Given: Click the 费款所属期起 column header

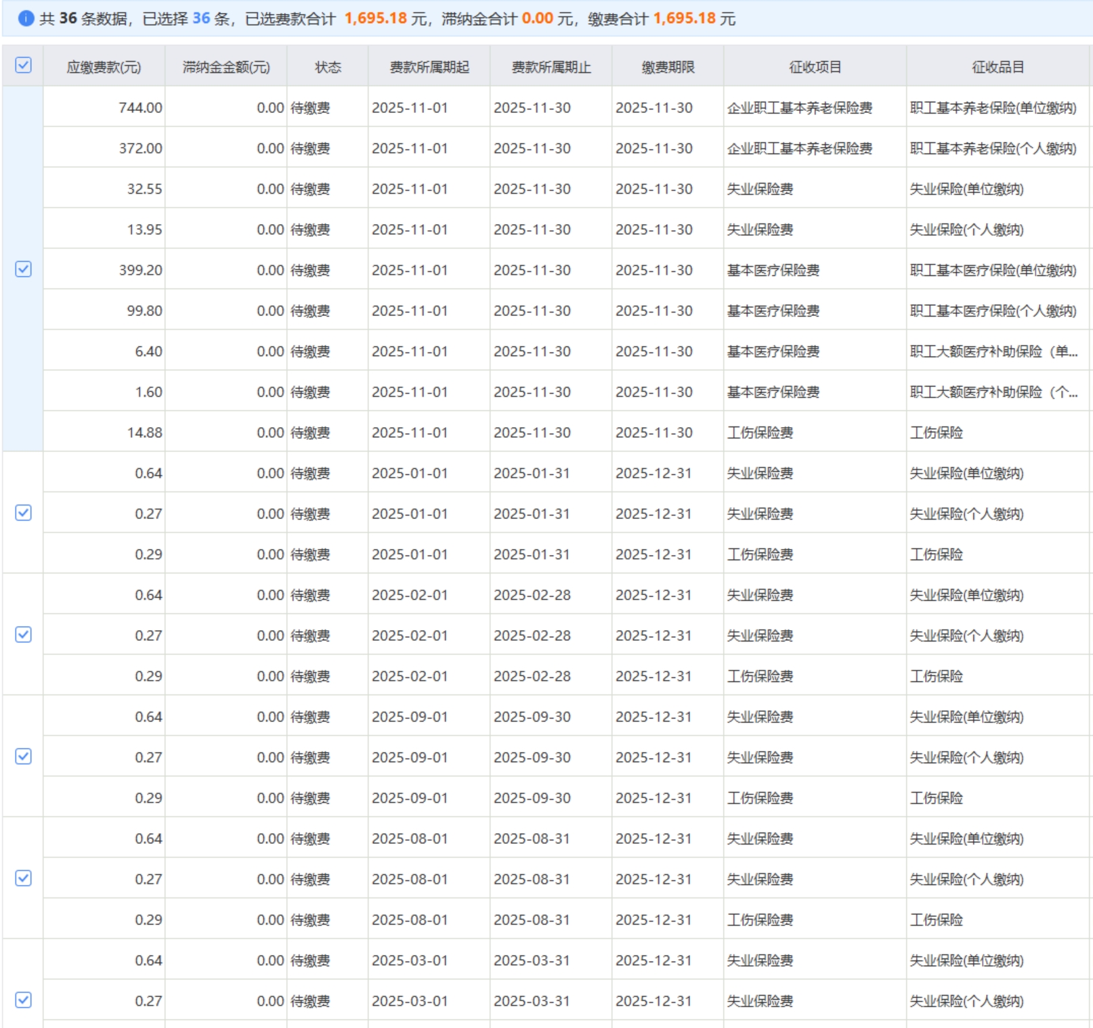Looking at the screenshot, I should tap(429, 67).
